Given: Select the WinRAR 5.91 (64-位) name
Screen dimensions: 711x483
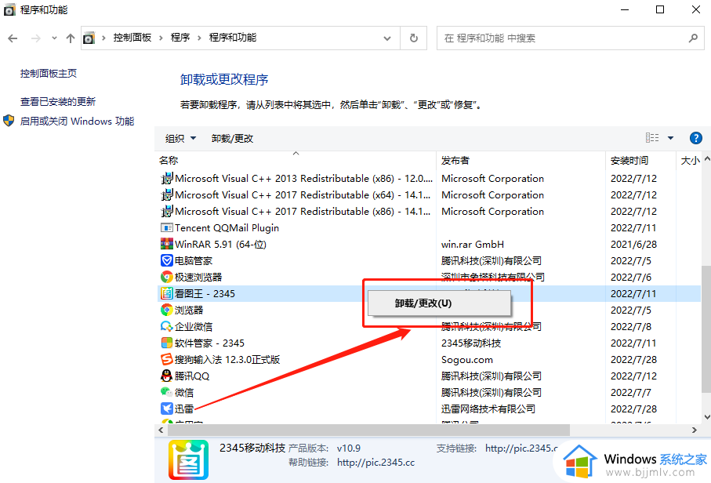Looking at the screenshot, I should pos(221,244).
